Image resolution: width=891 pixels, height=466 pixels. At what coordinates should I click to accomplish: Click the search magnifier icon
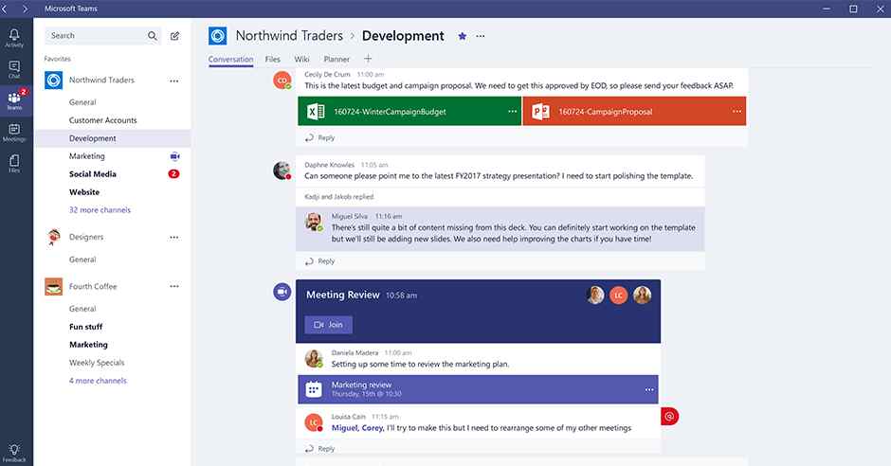153,36
